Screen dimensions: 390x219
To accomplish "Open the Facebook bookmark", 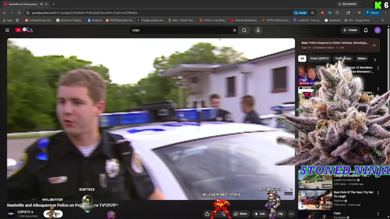I will (x=95, y=20).
